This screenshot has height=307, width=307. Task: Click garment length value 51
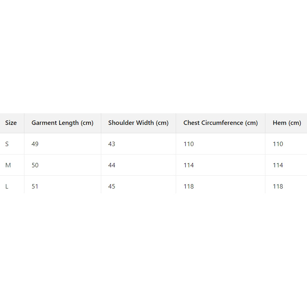click(35, 187)
